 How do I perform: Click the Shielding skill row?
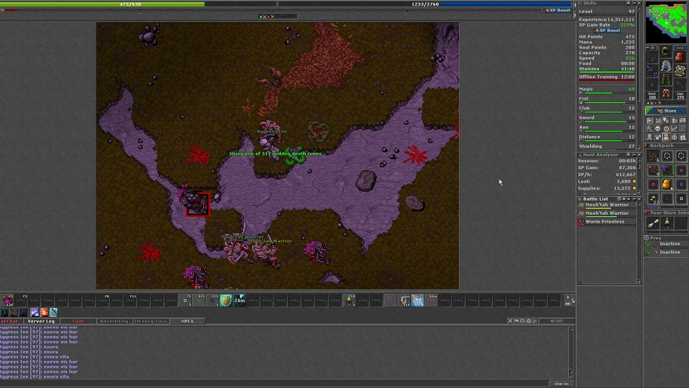(607, 147)
